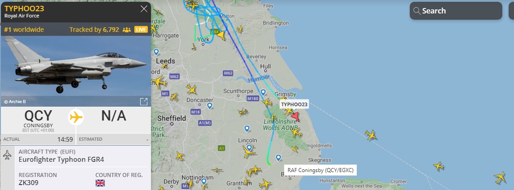Close the TYPHOO23 flight panel
Viewport: 514px width, 190px height.
pyautogui.click(x=144, y=9)
